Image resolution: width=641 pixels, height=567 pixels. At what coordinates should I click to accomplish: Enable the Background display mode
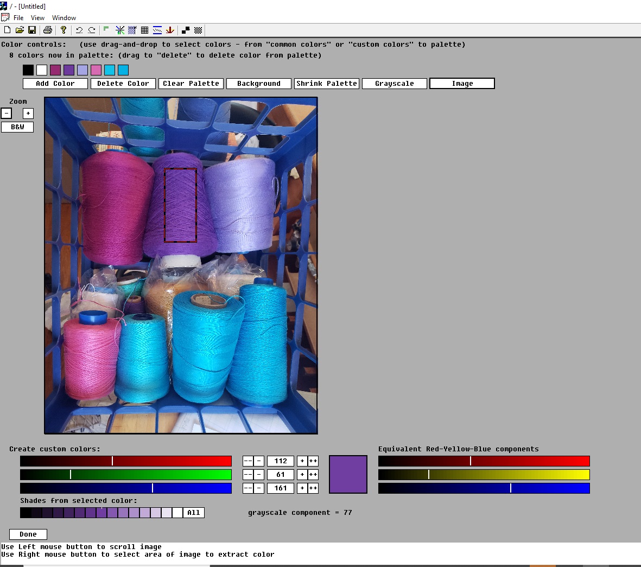[x=258, y=83]
